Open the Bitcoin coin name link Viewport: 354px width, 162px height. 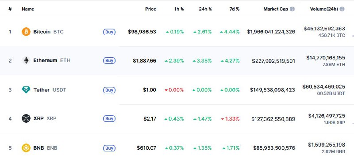(x=42, y=32)
